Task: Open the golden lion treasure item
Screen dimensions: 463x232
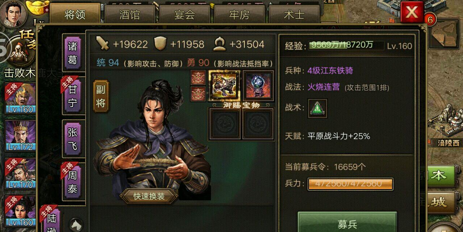Action: 224,85
